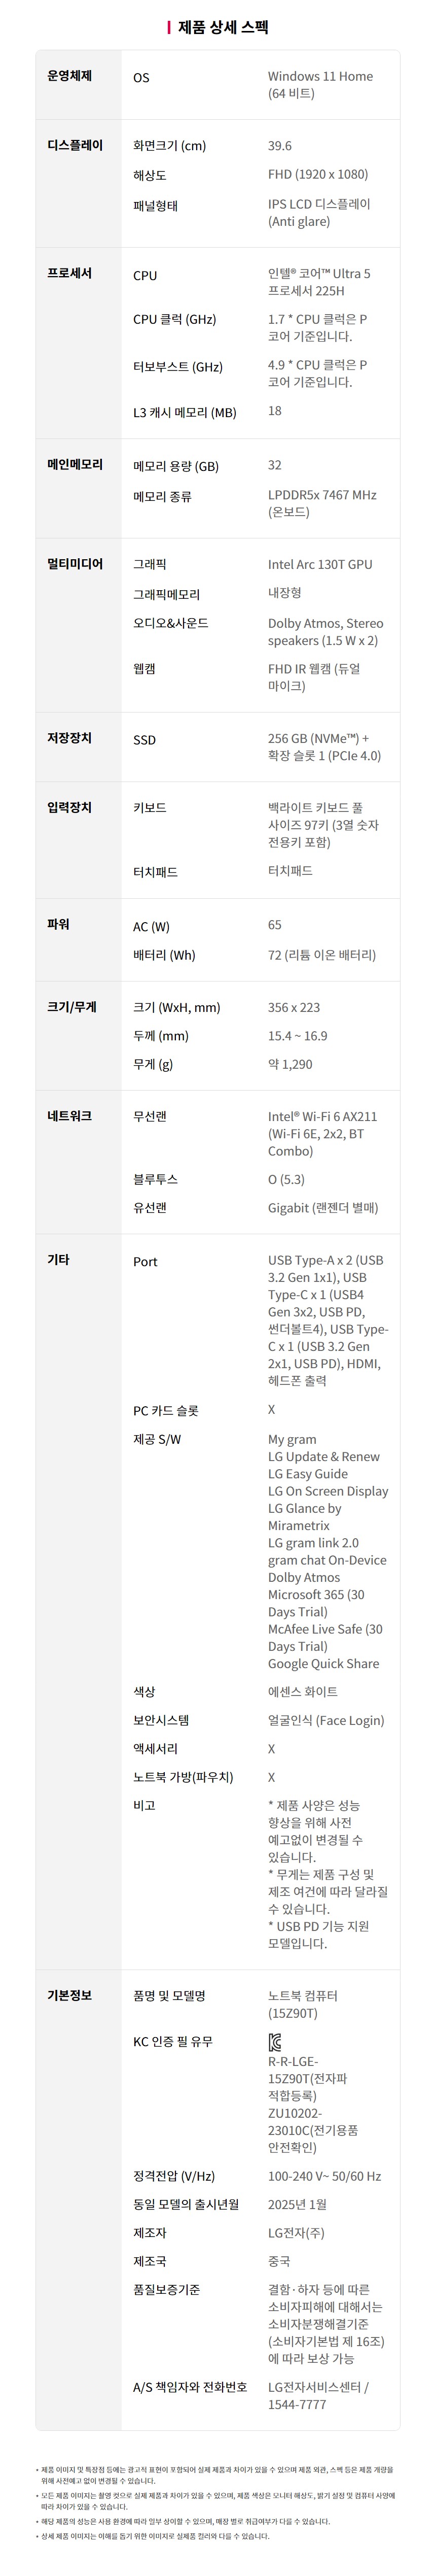Select the 운영체제 category label
Viewport: 436px width, 2576px height.
coord(70,76)
